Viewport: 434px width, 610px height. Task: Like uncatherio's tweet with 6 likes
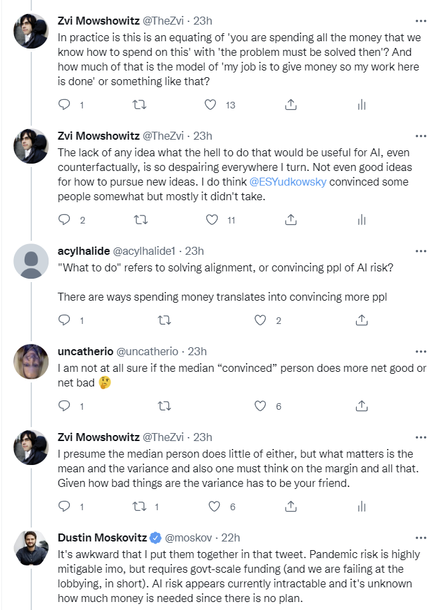262,405
